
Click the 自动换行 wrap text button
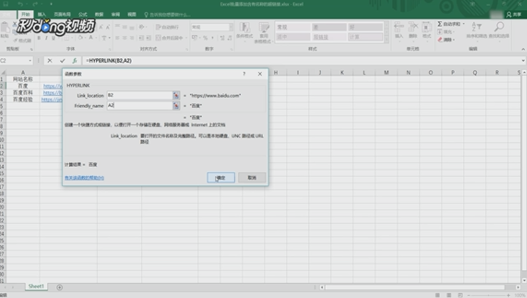pyautogui.click(x=167, y=27)
